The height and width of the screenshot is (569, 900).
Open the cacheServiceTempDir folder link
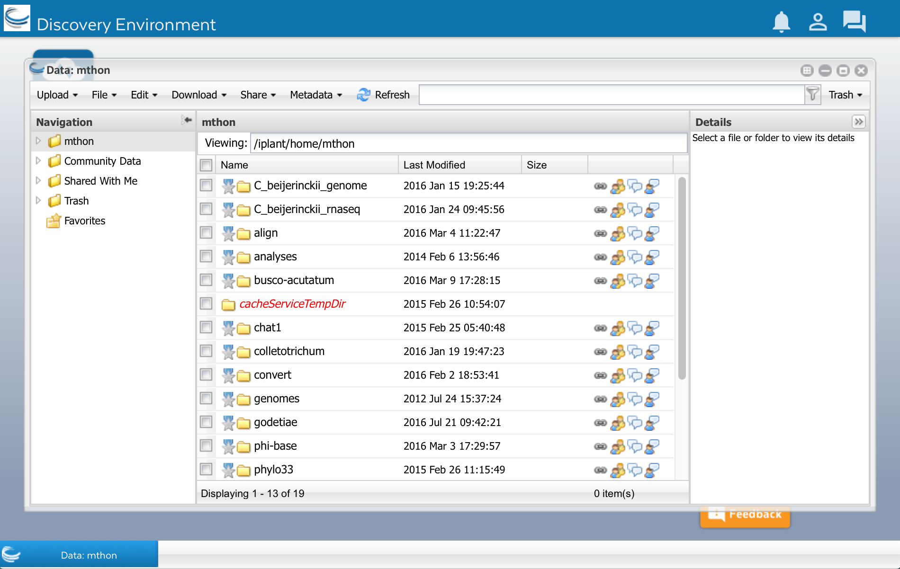[292, 304]
